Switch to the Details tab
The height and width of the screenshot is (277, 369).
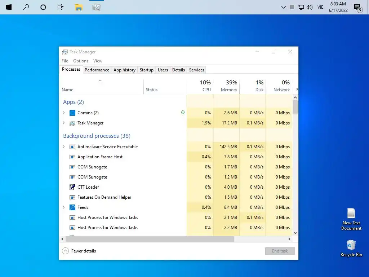[178, 70]
